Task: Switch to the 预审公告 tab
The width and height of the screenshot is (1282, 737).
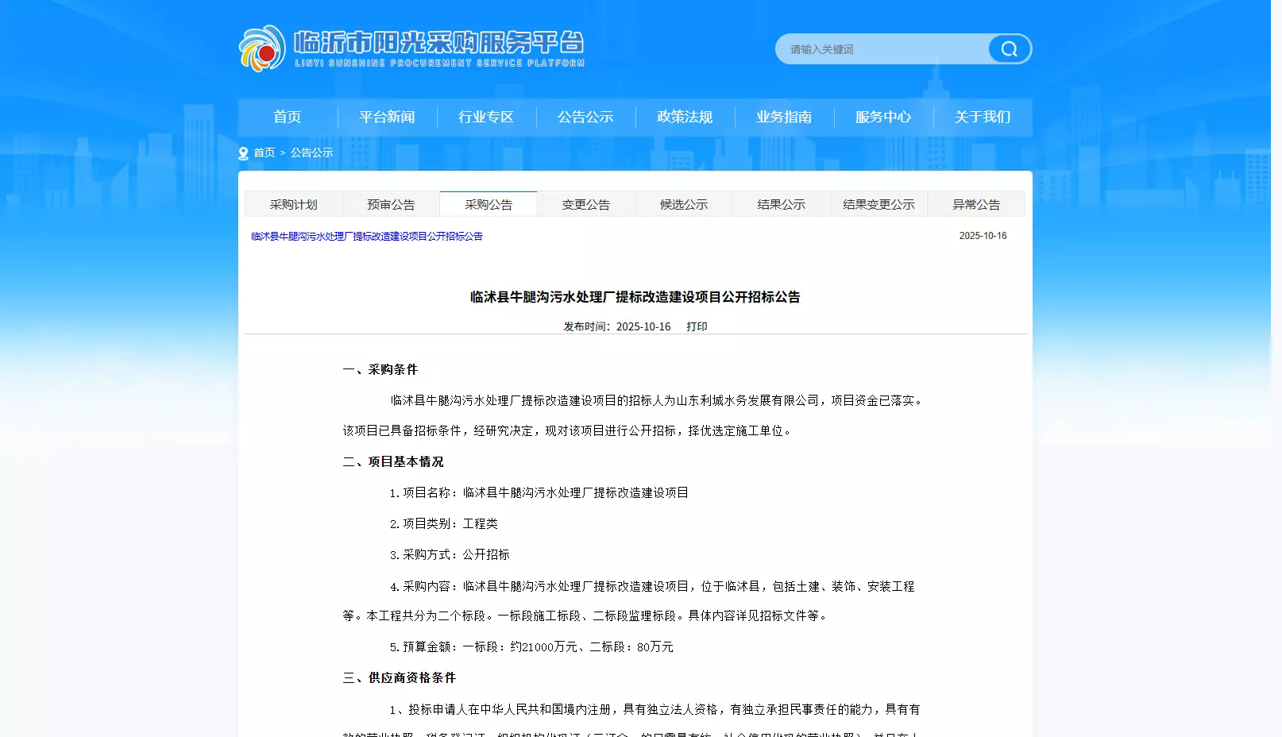Action: click(391, 203)
